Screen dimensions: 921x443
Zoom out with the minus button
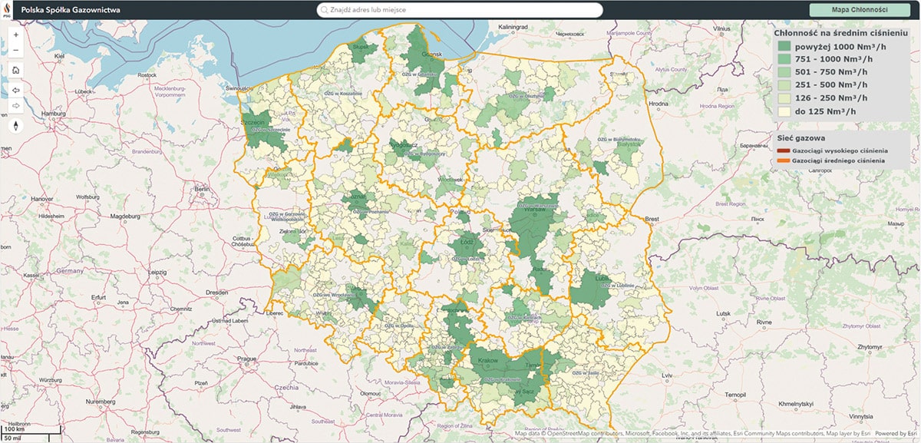click(x=16, y=50)
